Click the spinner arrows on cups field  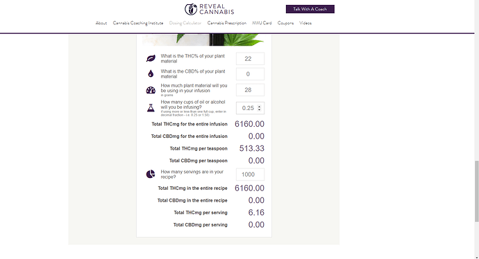(x=260, y=108)
